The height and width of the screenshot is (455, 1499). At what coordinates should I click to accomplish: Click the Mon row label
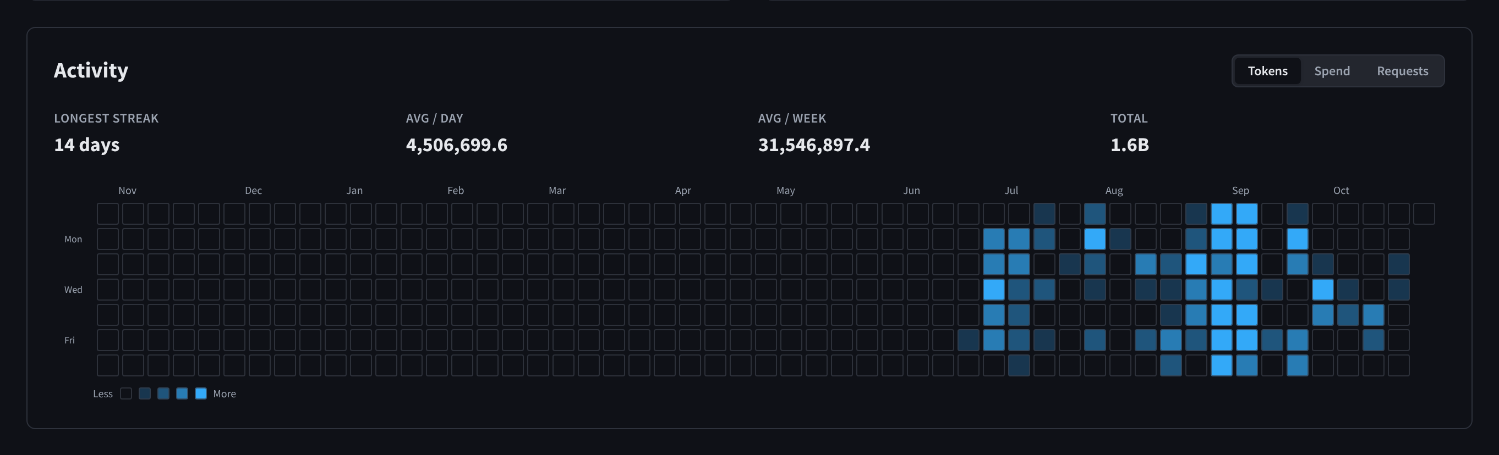73,240
